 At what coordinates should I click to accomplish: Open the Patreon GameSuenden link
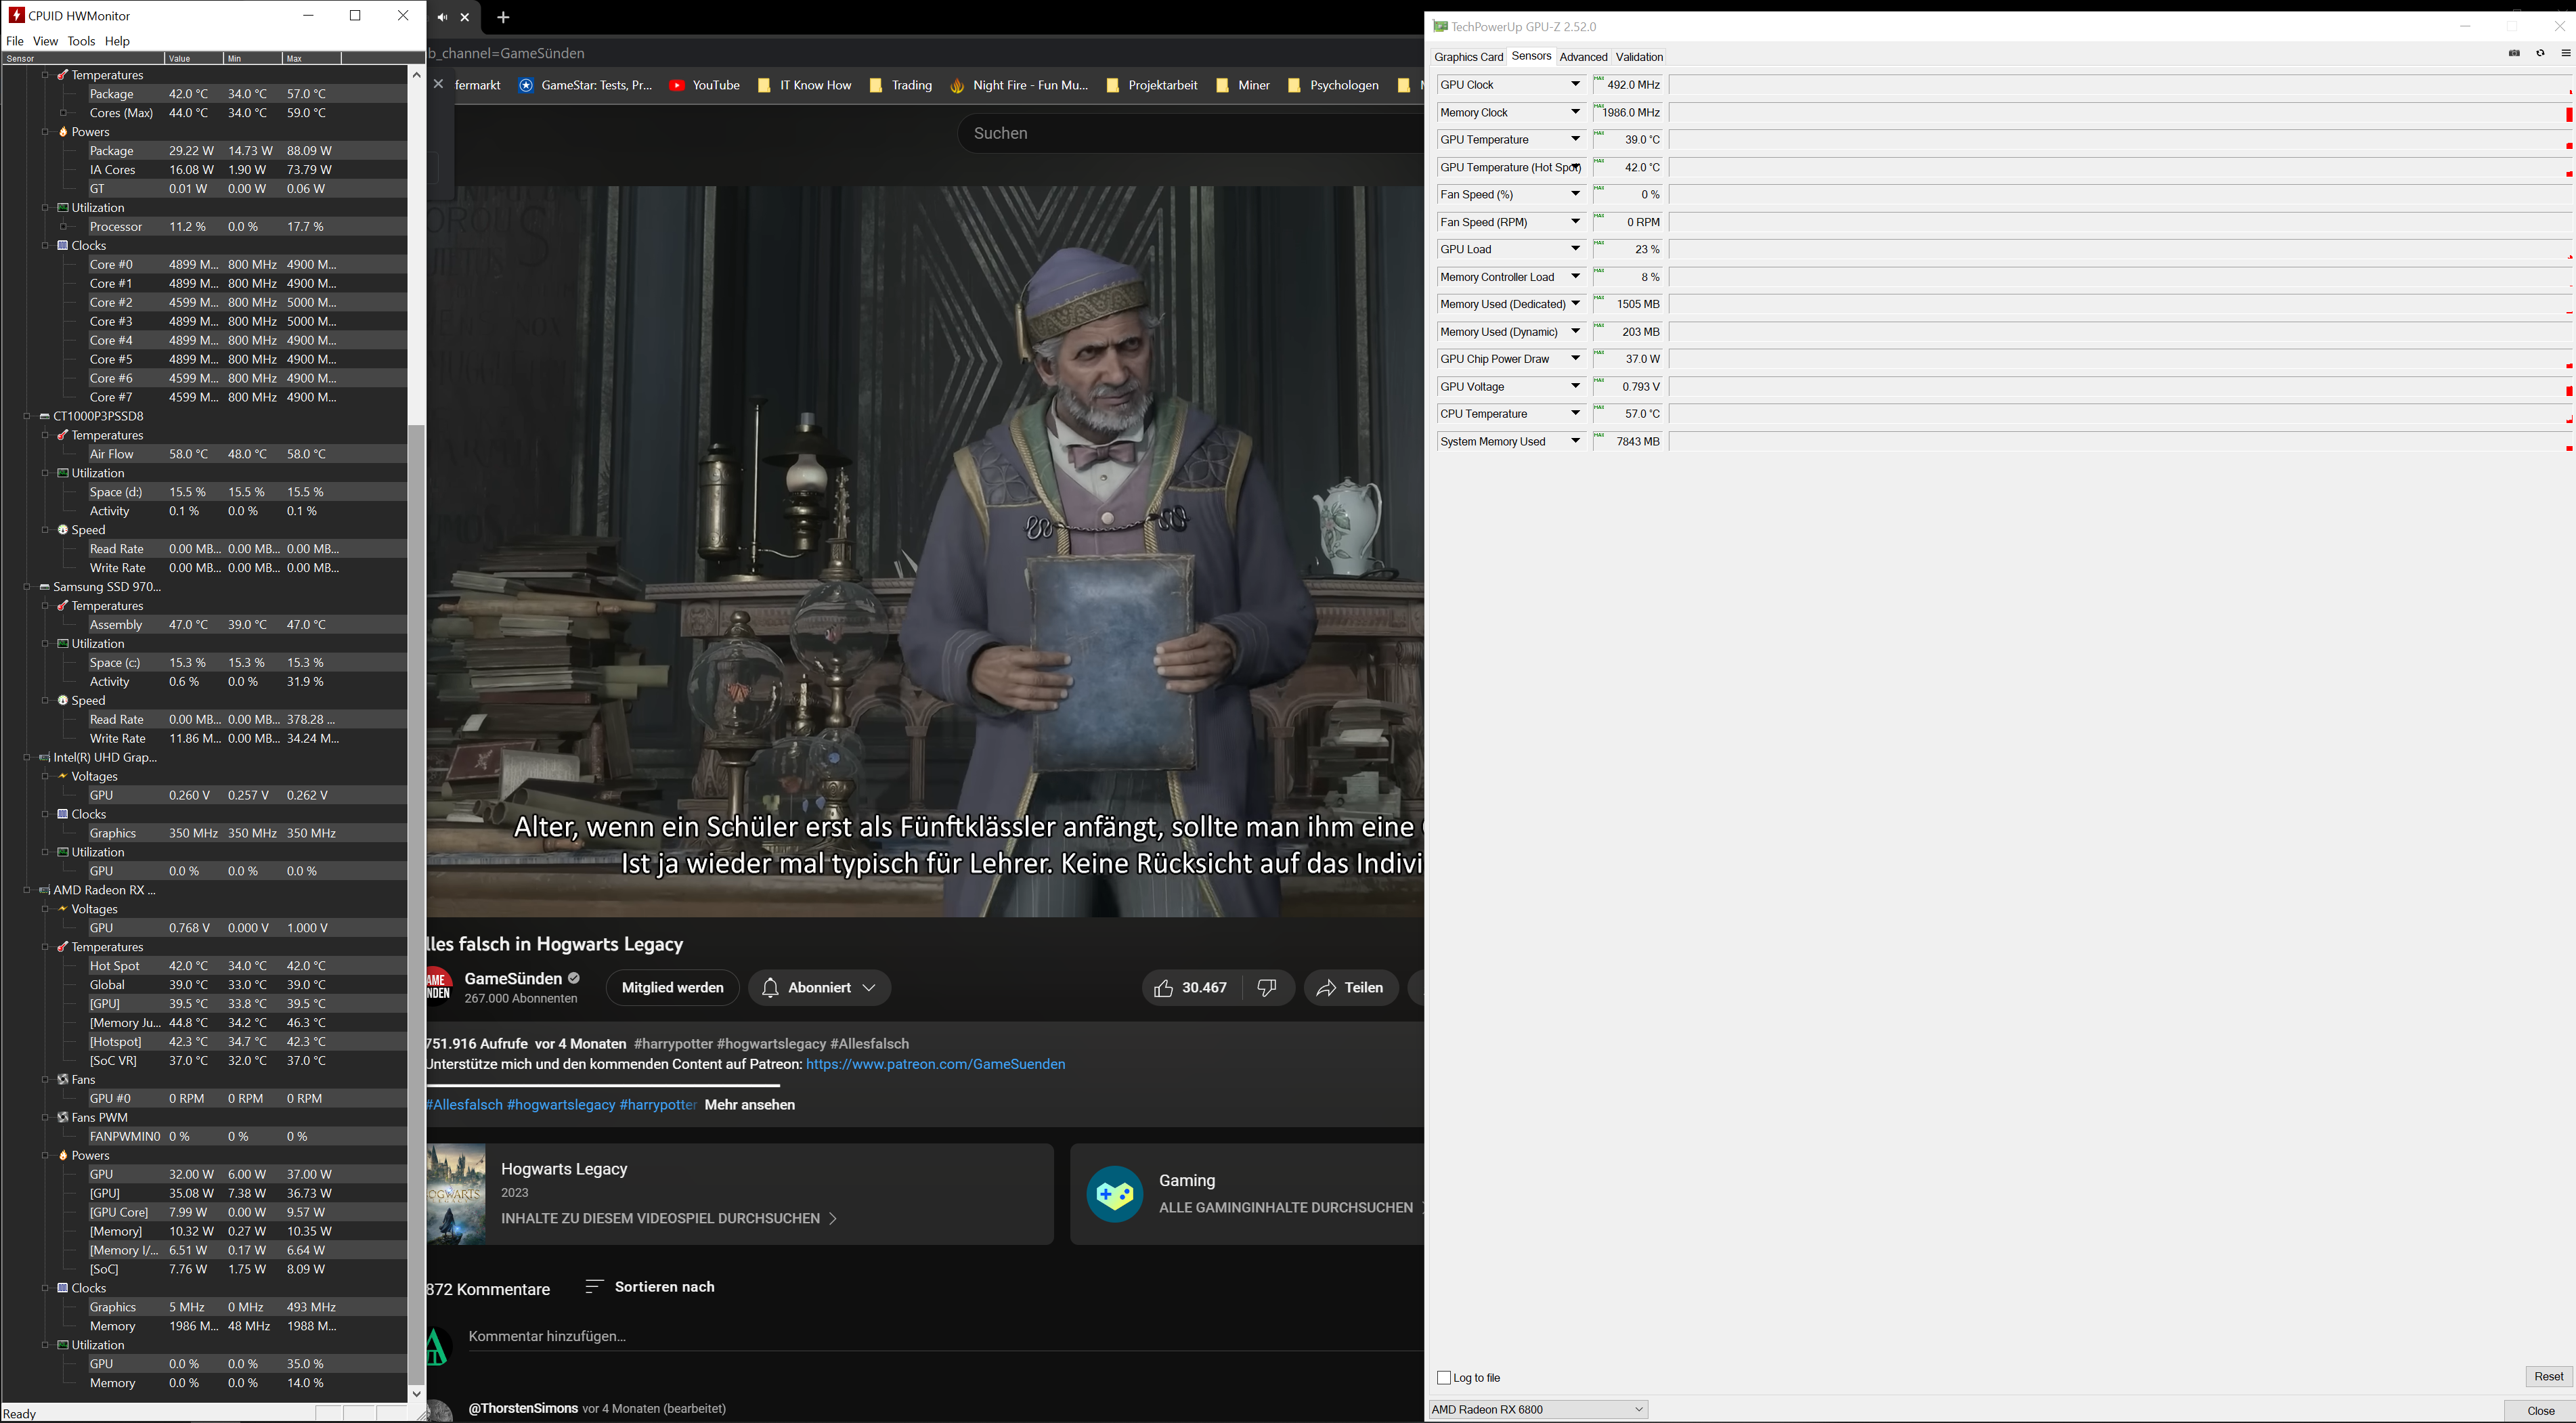[936, 1064]
